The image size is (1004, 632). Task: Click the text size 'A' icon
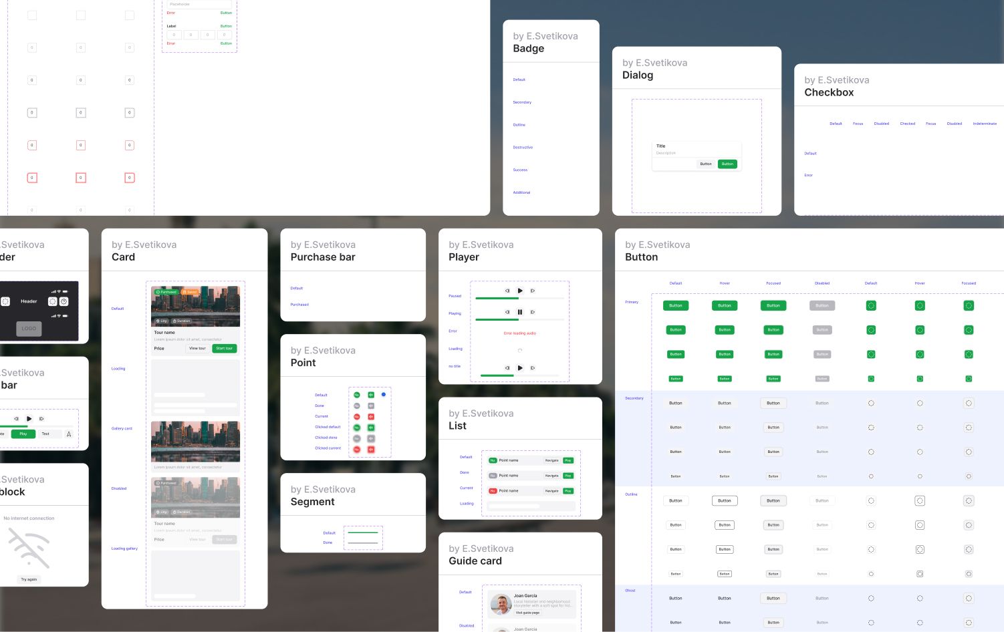(69, 434)
